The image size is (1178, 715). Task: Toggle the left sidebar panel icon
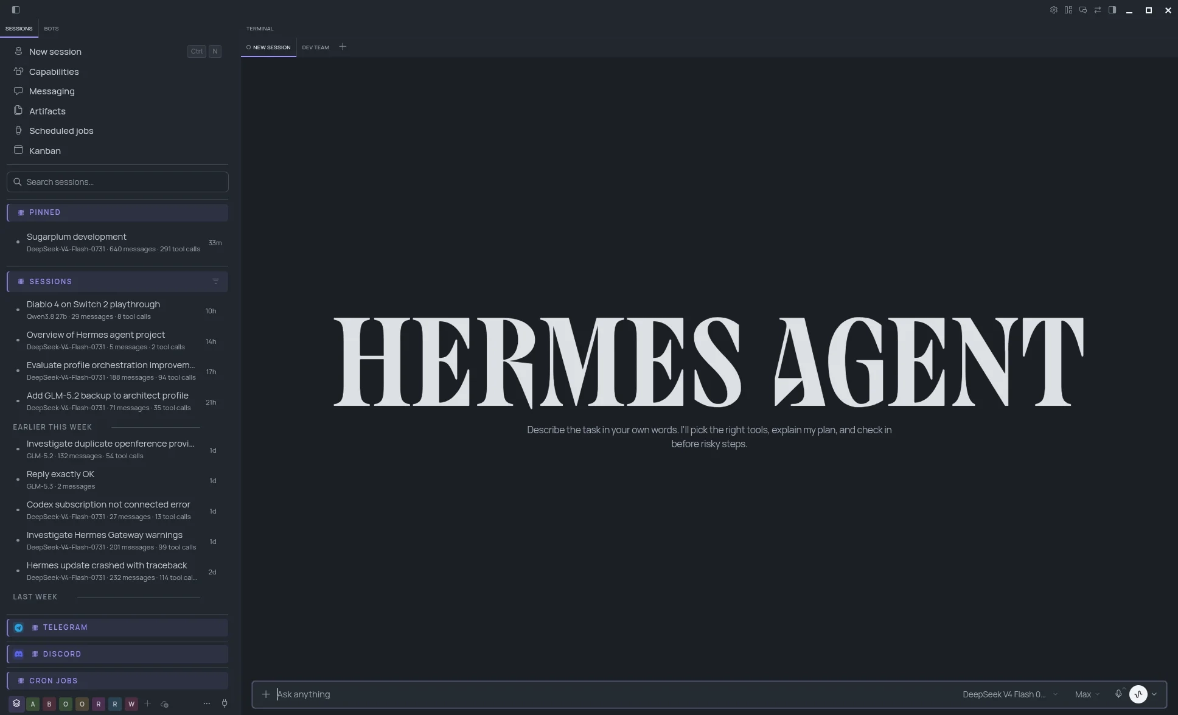16,10
